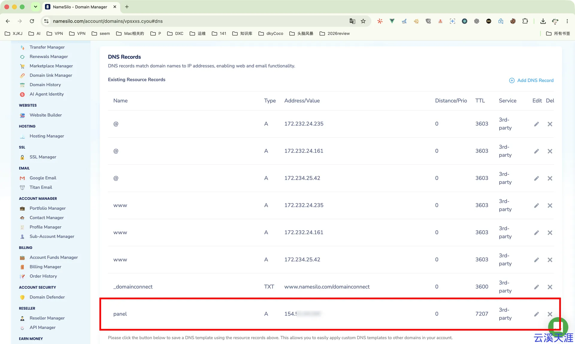Viewport: 575px width, 344px height.
Task: Open API Manager
Action: pos(43,328)
